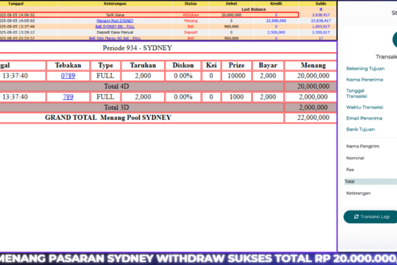397x265 pixels.
Task: Click the Nominal label
Action: coord(355,158)
